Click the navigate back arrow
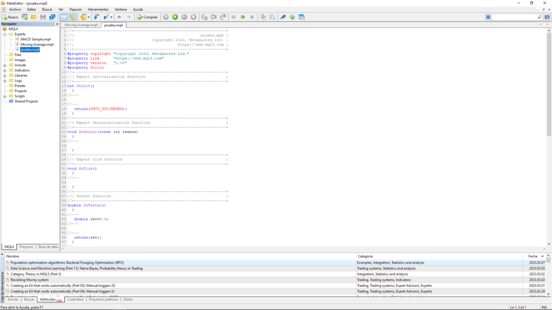552x310 pixels. [120, 17]
